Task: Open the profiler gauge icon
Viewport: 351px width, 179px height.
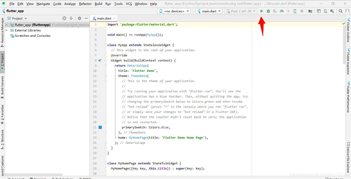Action: (x=282, y=11)
